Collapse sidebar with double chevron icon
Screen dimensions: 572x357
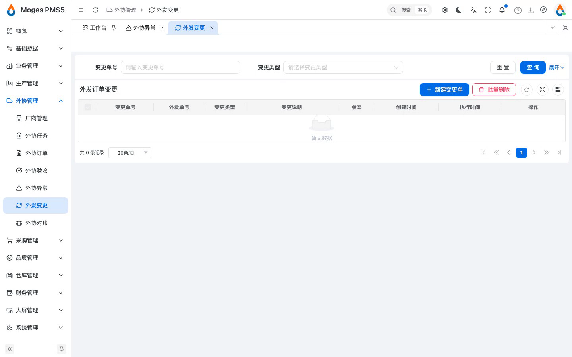pyautogui.click(x=10, y=349)
